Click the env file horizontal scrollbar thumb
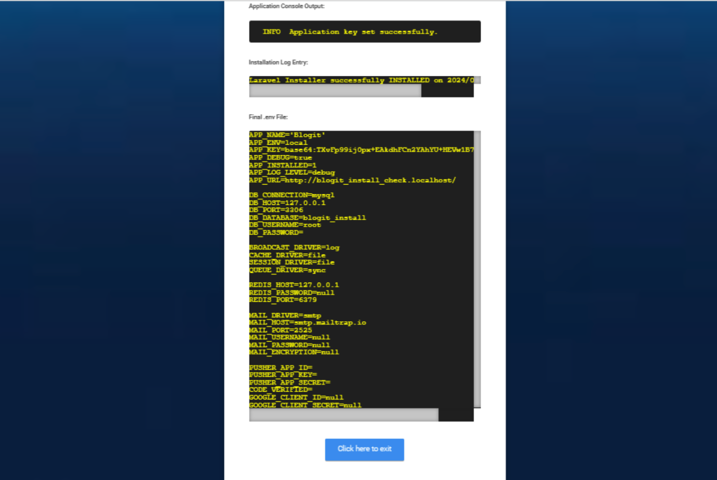This screenshot has width=717, height=480. coord(343,415)
